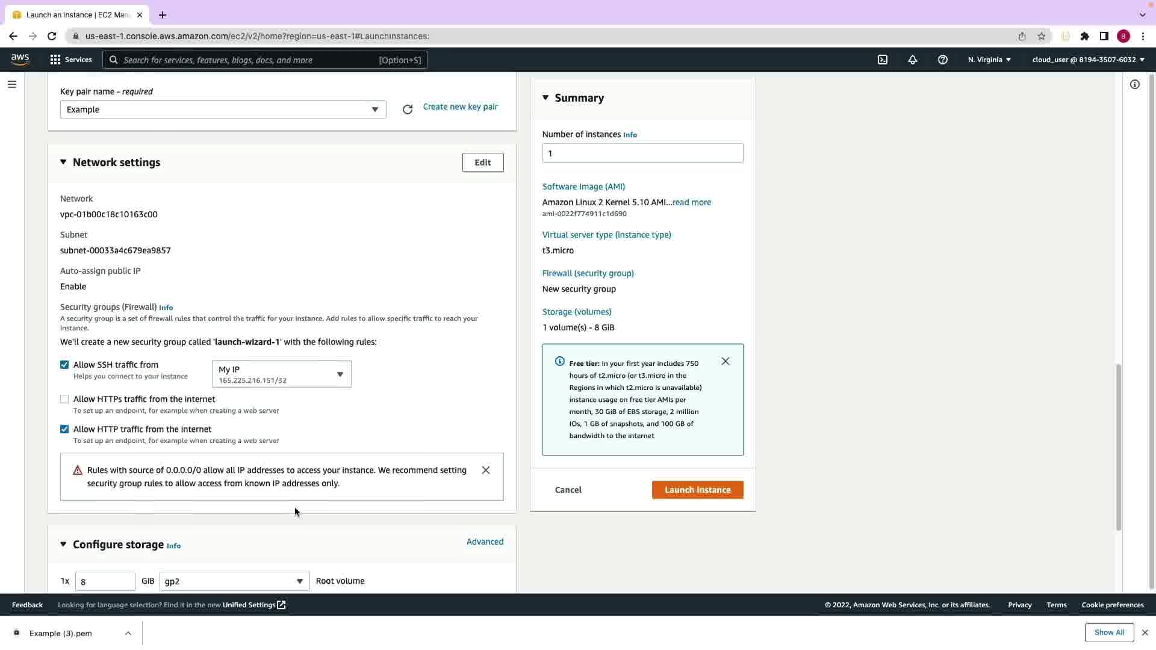This screenshot has width=1156, height=650.
Task: Open the left hamburger navigation menu
Action: 12,84
